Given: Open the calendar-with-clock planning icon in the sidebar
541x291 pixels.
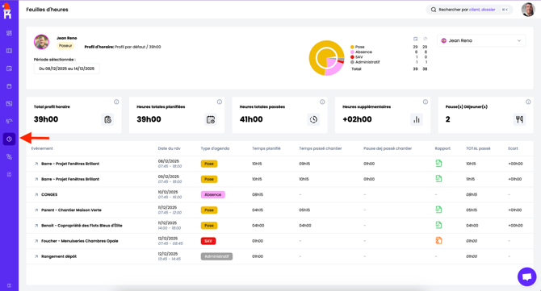Looking at the screenshot, I should (10, 69).
